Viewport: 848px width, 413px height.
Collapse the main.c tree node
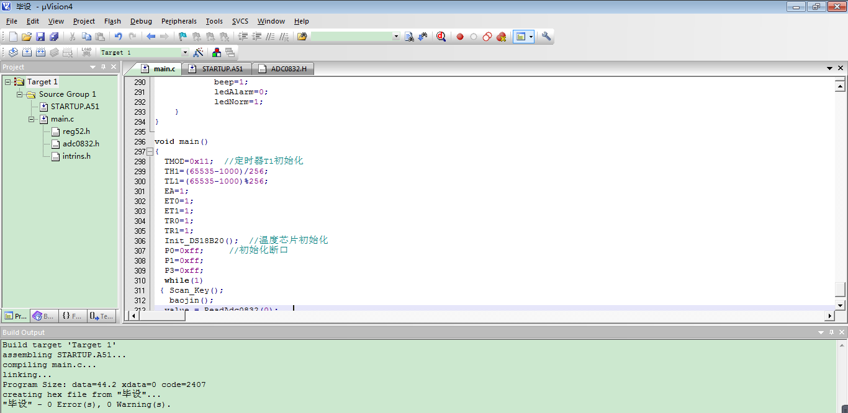point(32,119)
